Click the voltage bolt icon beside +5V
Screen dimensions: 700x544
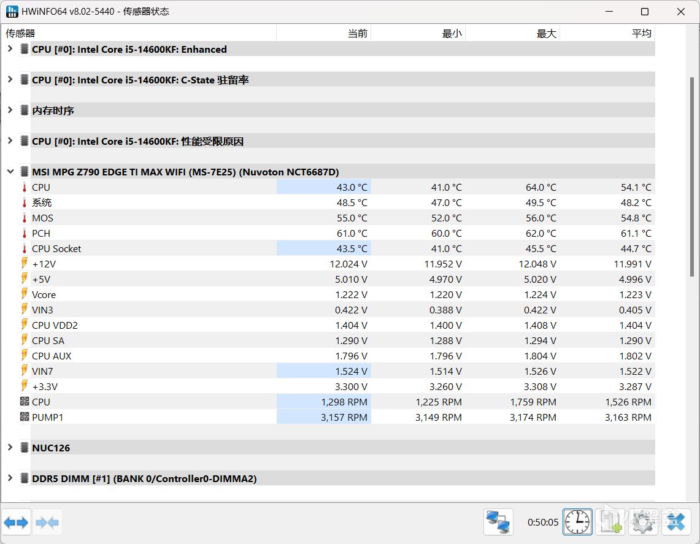point(25,279)
